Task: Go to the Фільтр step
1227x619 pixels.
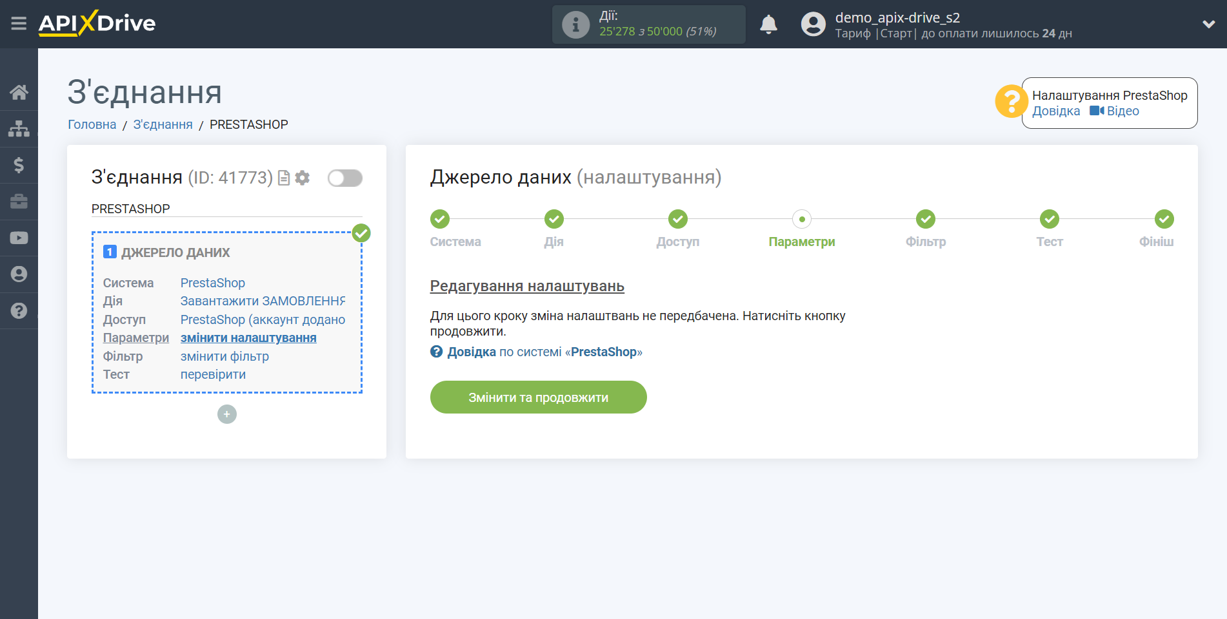Action: point(926,219)
